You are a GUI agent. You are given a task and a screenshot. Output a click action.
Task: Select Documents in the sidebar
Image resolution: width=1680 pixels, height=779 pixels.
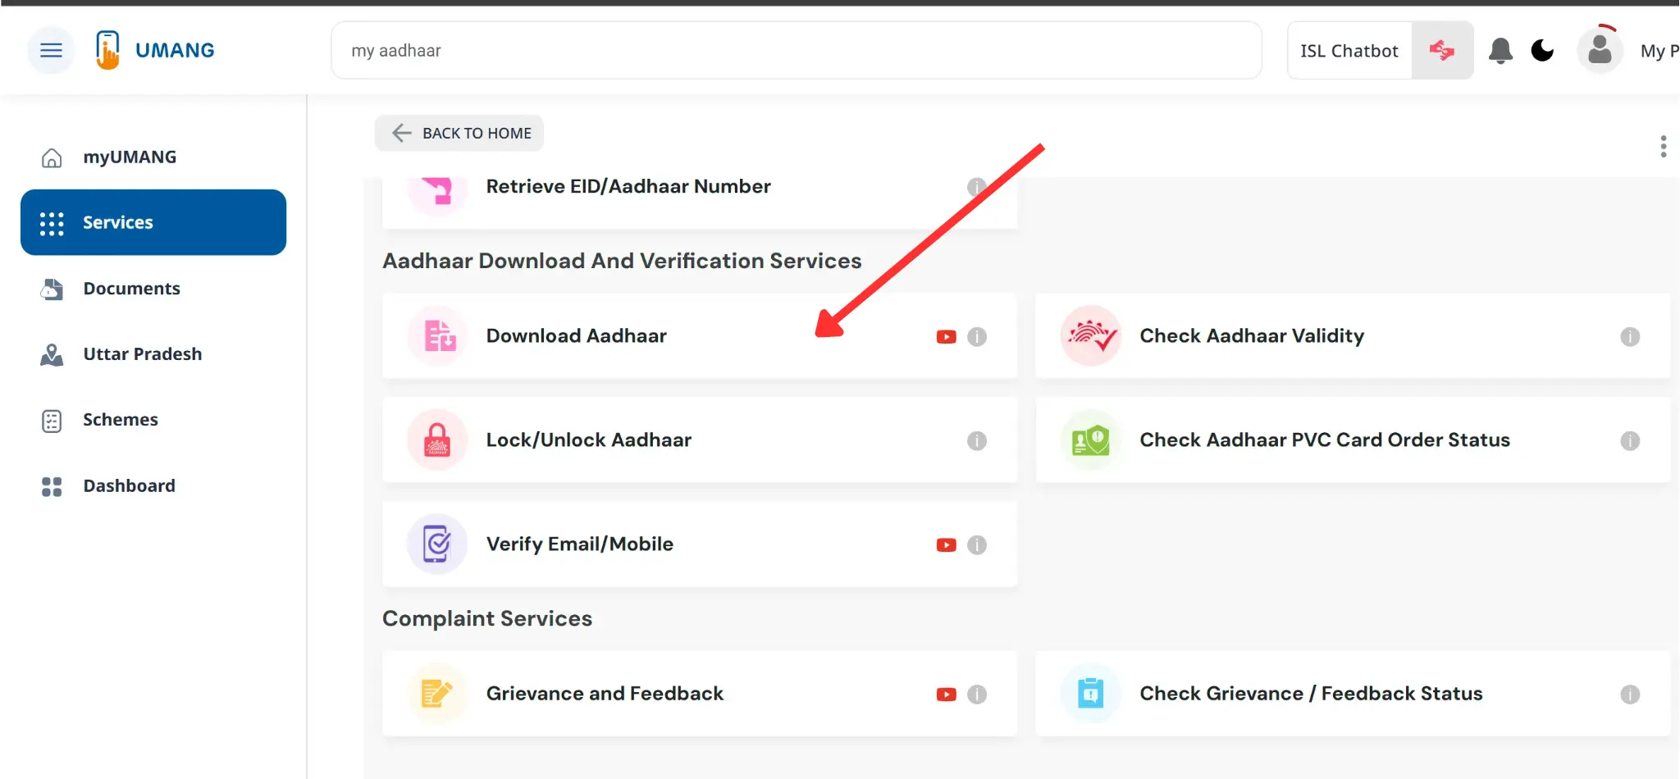pyautogui.click(x=131, y=289)
